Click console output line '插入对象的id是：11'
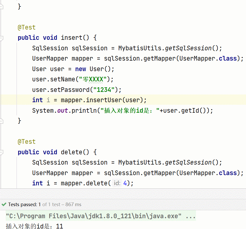246x229 pixels. pos(34,226)
